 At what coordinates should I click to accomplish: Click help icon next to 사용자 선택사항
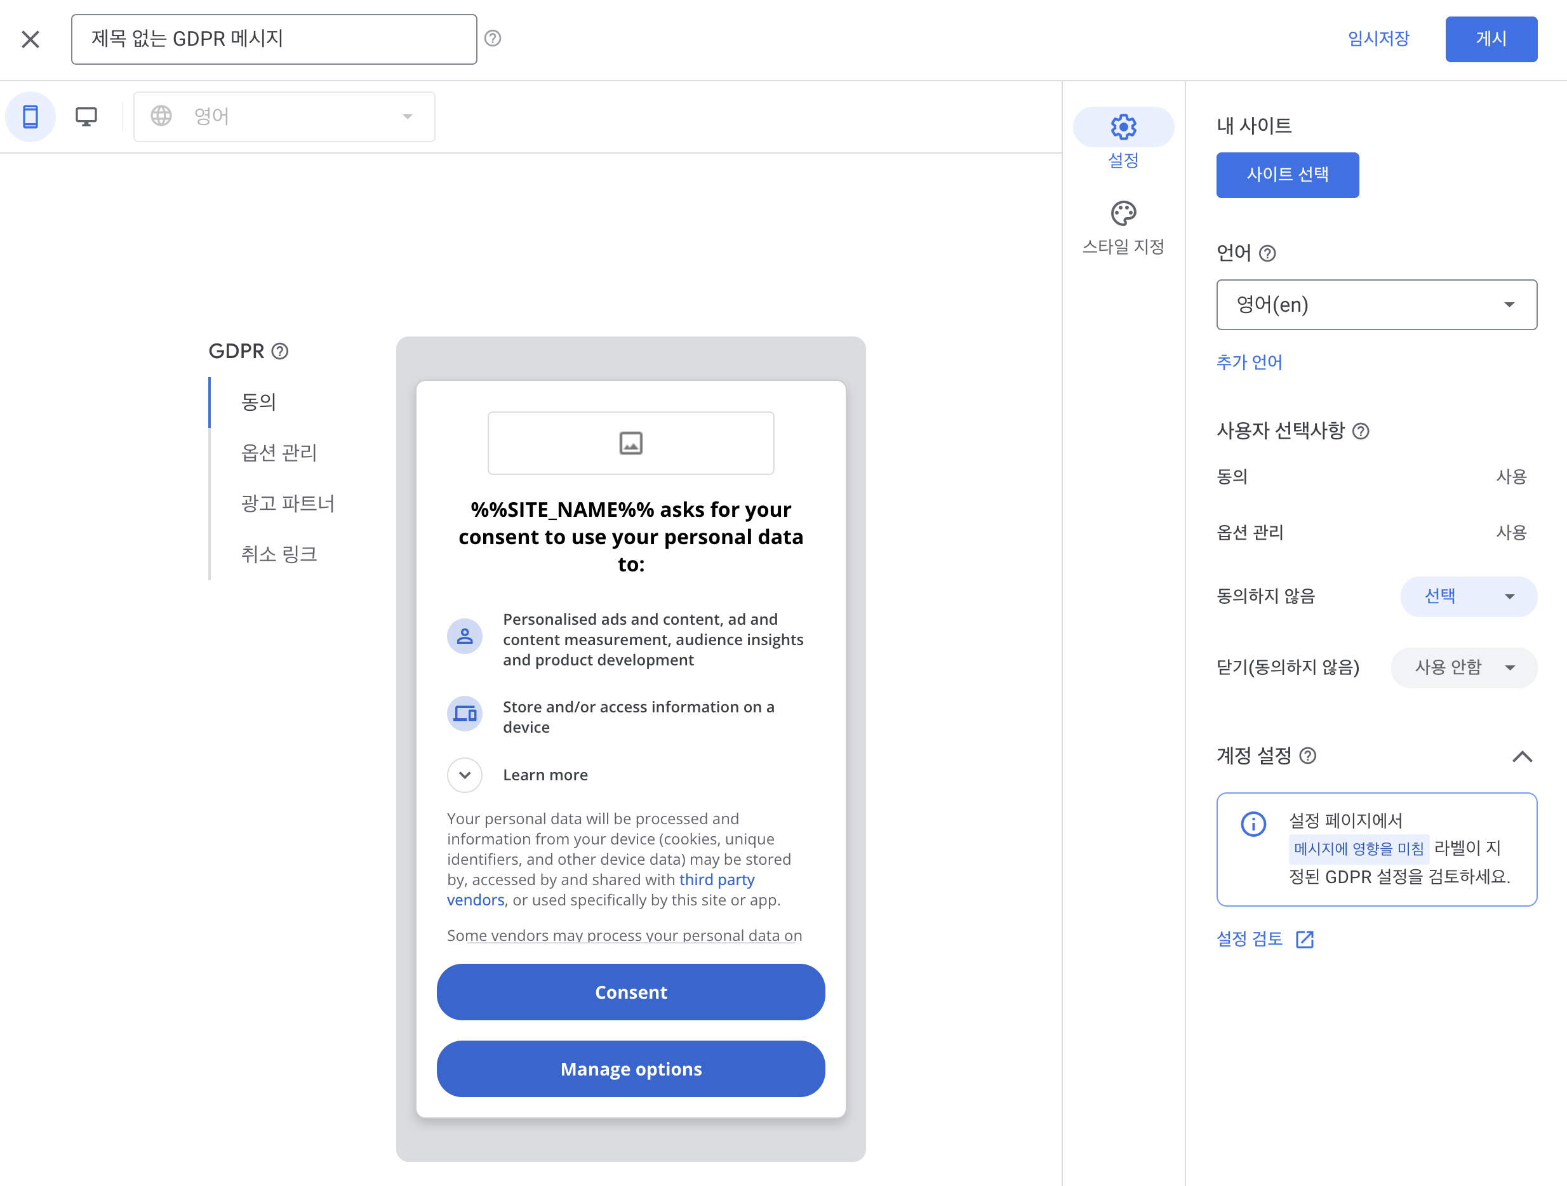pos(1361,430)
